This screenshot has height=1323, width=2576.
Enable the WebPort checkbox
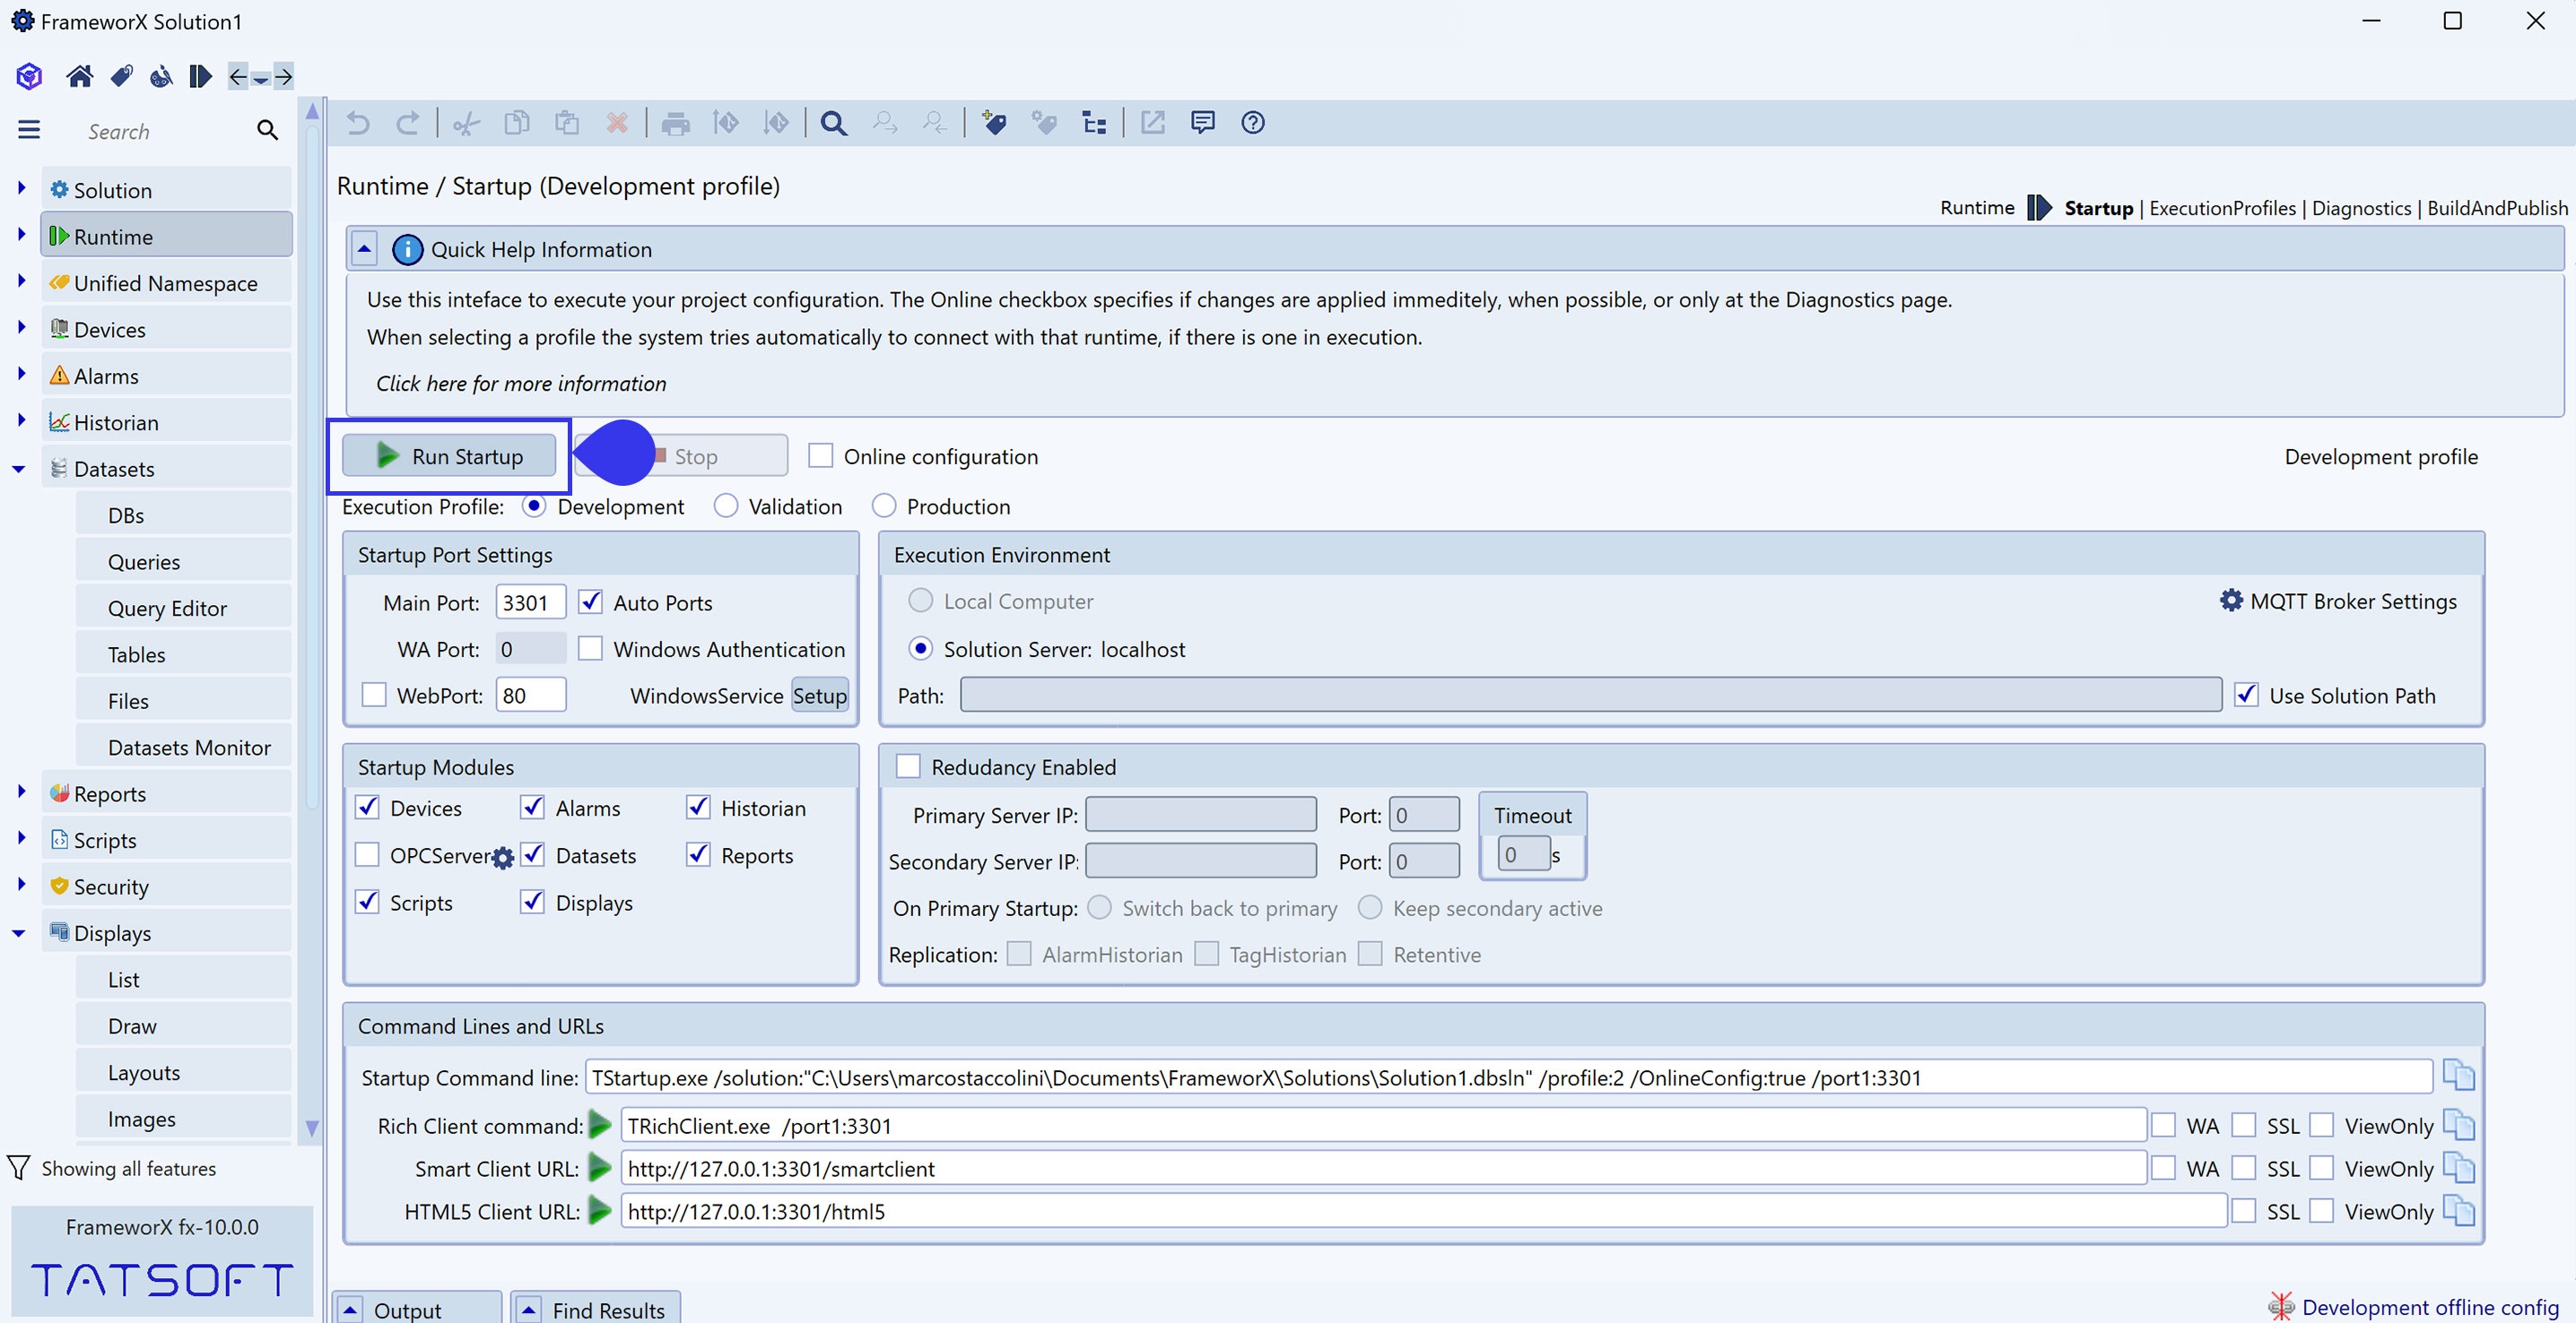click(x=374, y=695)
